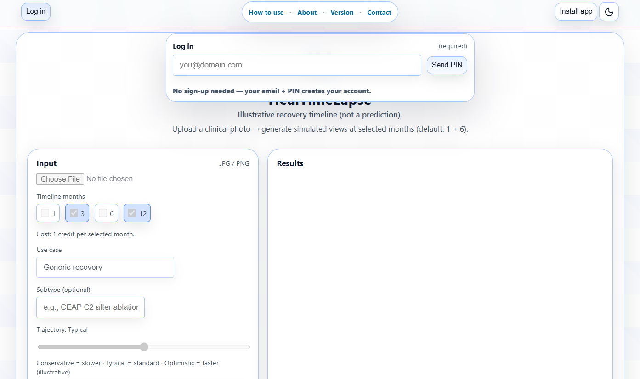640x379 pixels.
Task: Enable the 6-month timeline option
Action: pos(102,212)
